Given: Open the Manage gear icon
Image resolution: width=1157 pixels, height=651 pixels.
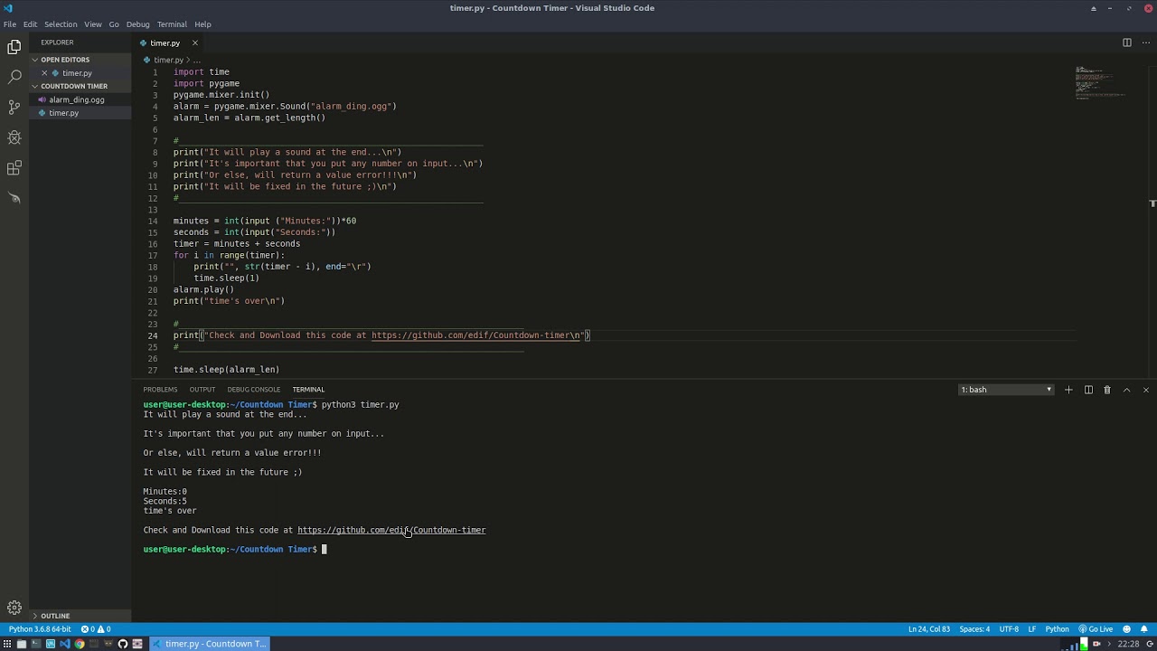Looking at the screenshot, I should coord(14,608).
